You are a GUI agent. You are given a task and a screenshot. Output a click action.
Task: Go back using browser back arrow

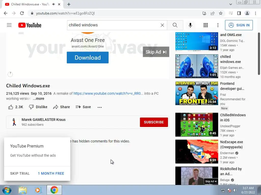(6, 13)
